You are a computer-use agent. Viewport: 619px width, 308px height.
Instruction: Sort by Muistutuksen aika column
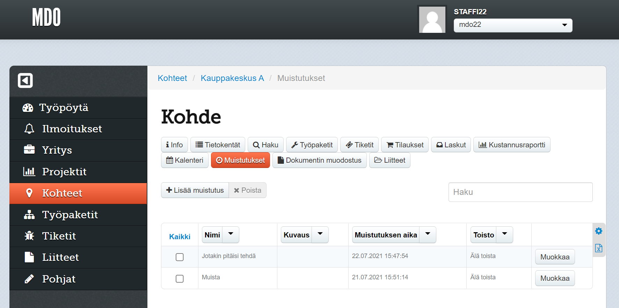click(386, 235)
